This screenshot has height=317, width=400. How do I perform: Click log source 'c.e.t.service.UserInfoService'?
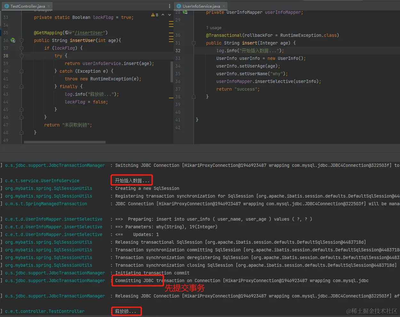pyautogui.click(x=42, y=181)
